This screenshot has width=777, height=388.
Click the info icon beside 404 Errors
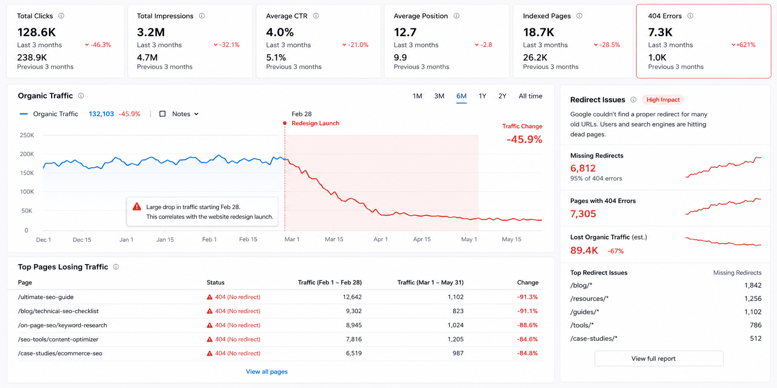tap(690, 16)
